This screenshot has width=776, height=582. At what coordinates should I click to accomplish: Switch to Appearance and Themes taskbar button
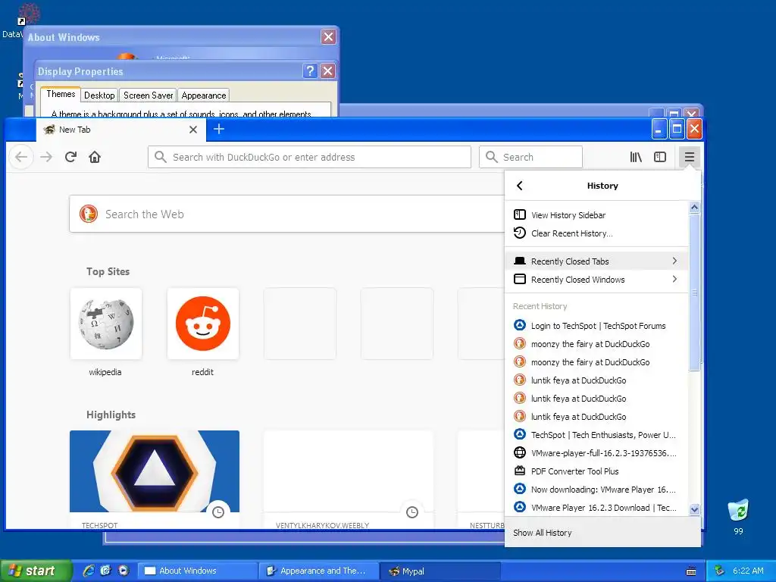click(319, 571)
